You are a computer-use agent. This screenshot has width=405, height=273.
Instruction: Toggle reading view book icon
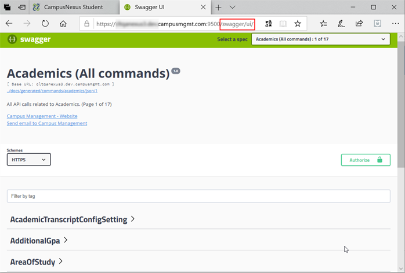pos(283,24)
